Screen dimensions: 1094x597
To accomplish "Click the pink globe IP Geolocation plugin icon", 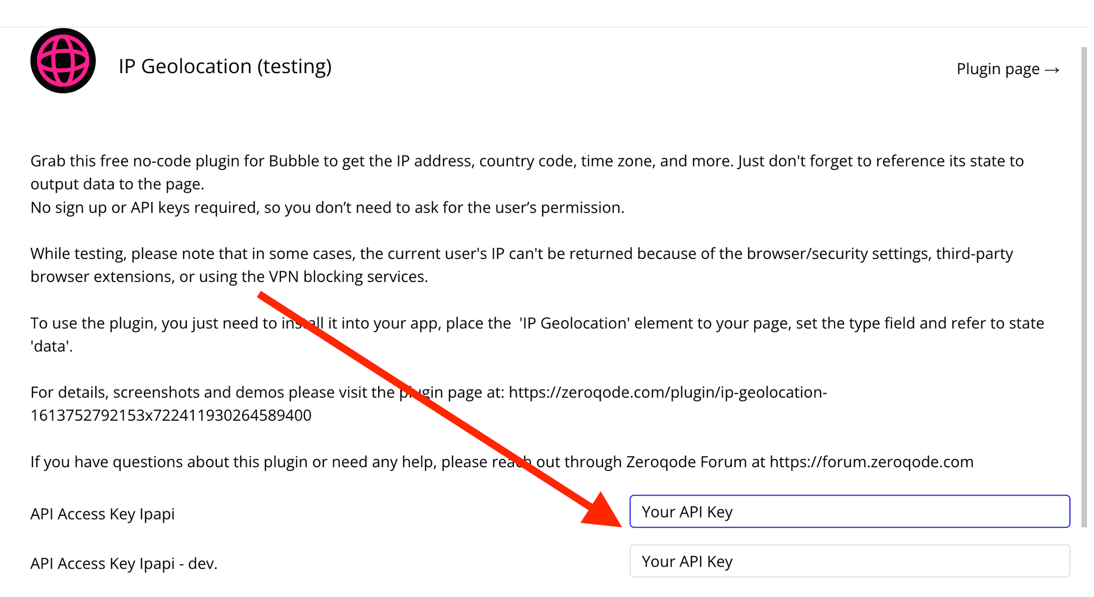I will (x=63, y=61).
